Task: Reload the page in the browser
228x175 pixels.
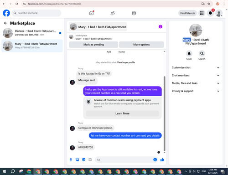Action: pyautogui.click(x=17, y=4)
